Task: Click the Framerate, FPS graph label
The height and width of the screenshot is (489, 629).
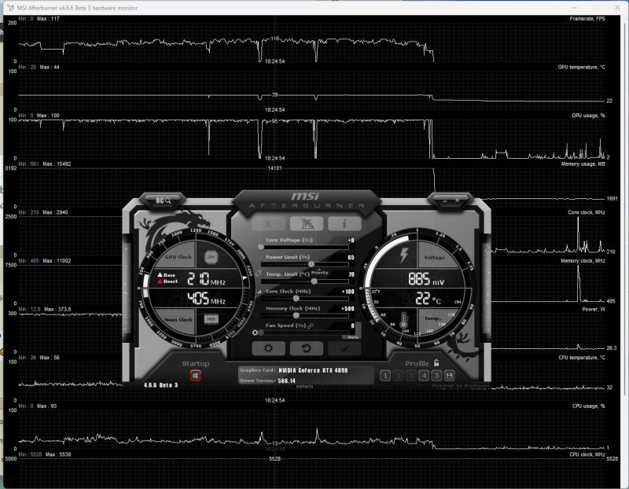Action: 587,18
